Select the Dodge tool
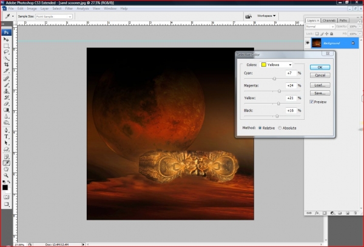 tap(6, 122)
